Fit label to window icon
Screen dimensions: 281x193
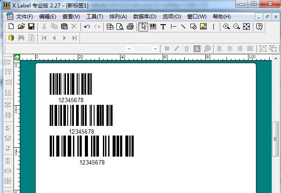[x=246, y=27]
